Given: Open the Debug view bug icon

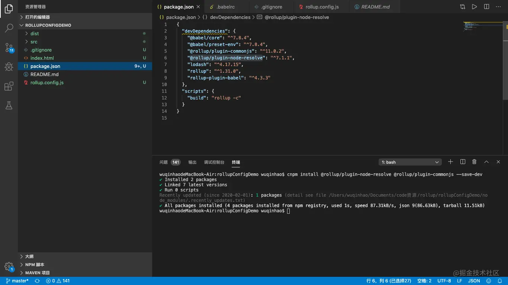Looking at the screenshot, I should pyautogui.click(x=9, y=67).
